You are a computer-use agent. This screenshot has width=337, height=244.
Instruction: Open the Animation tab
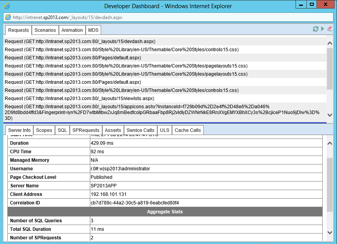click(72, 30)
